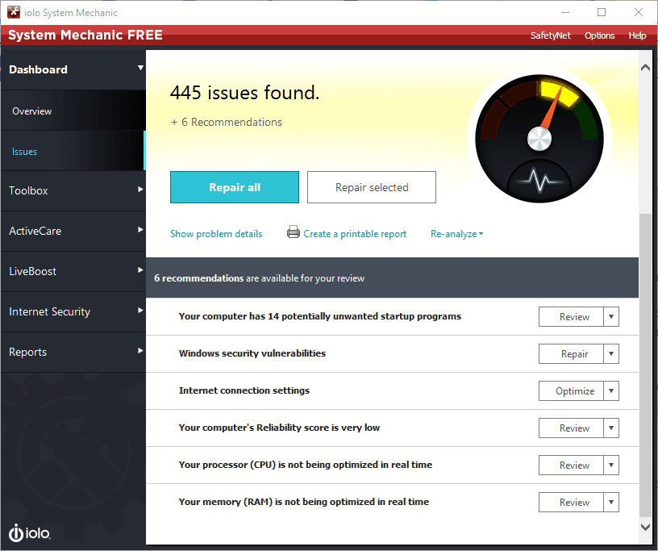This screenshot has width=658, height=551.
Task: Collapse the Dashboard section arrow
Action: click(140, 68)
